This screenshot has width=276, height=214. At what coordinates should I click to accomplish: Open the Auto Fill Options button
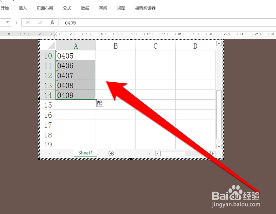[100, 103]
